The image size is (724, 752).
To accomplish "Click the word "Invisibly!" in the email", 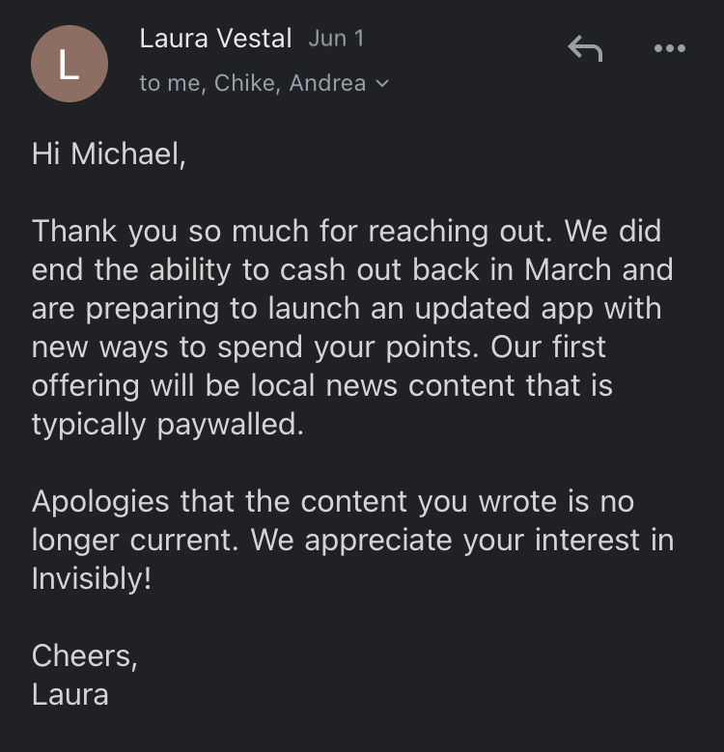I will tap(92, 578).
